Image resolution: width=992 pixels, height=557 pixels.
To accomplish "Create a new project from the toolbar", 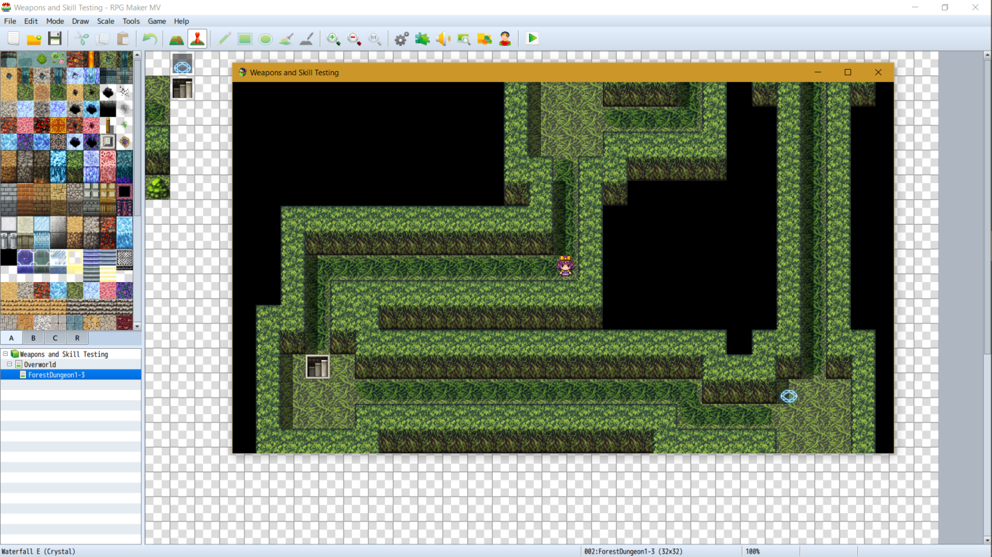I will [13, 39].
